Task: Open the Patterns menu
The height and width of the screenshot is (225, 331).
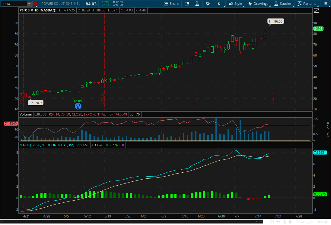Action: click(307, 4)
